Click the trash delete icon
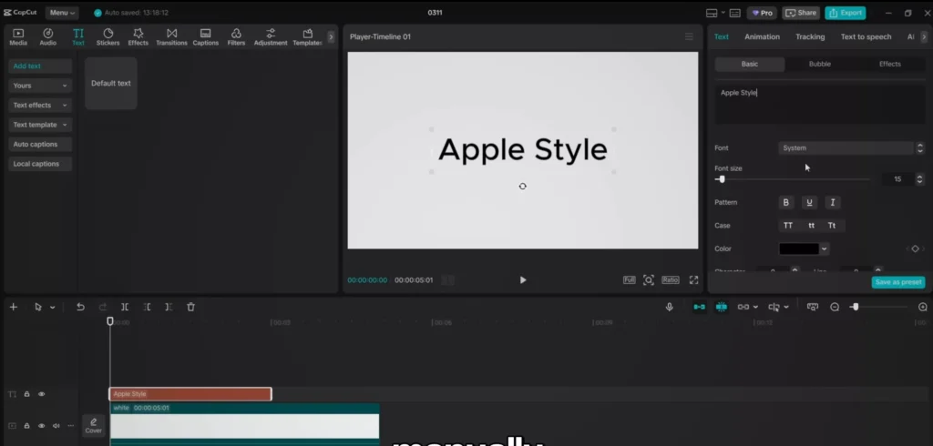The height and width of the screenshot is (446, 933). tap(191, 307)
